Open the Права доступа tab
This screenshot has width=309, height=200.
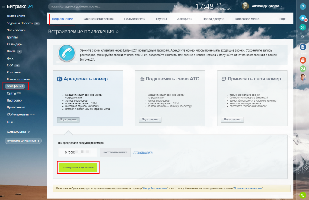[x=213, y=19]
